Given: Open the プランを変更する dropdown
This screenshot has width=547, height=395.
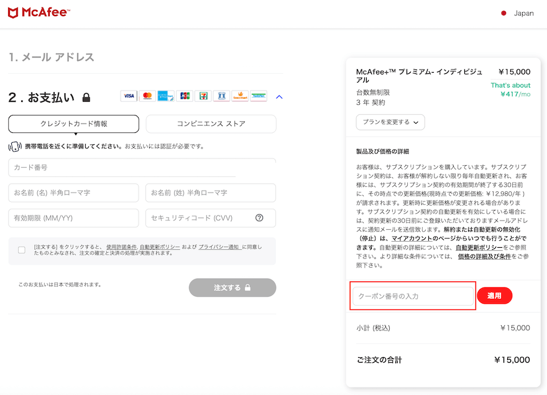Looking at the screenshot, I should pyautogui.click(x=390, y=122).
